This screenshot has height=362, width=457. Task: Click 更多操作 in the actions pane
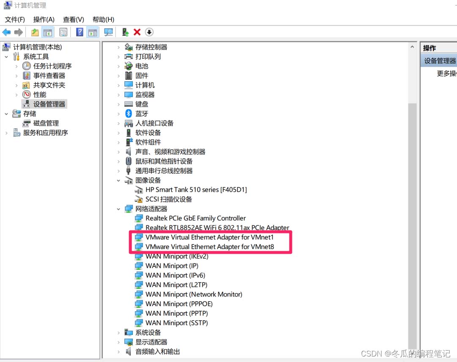[x=446, y=74]
